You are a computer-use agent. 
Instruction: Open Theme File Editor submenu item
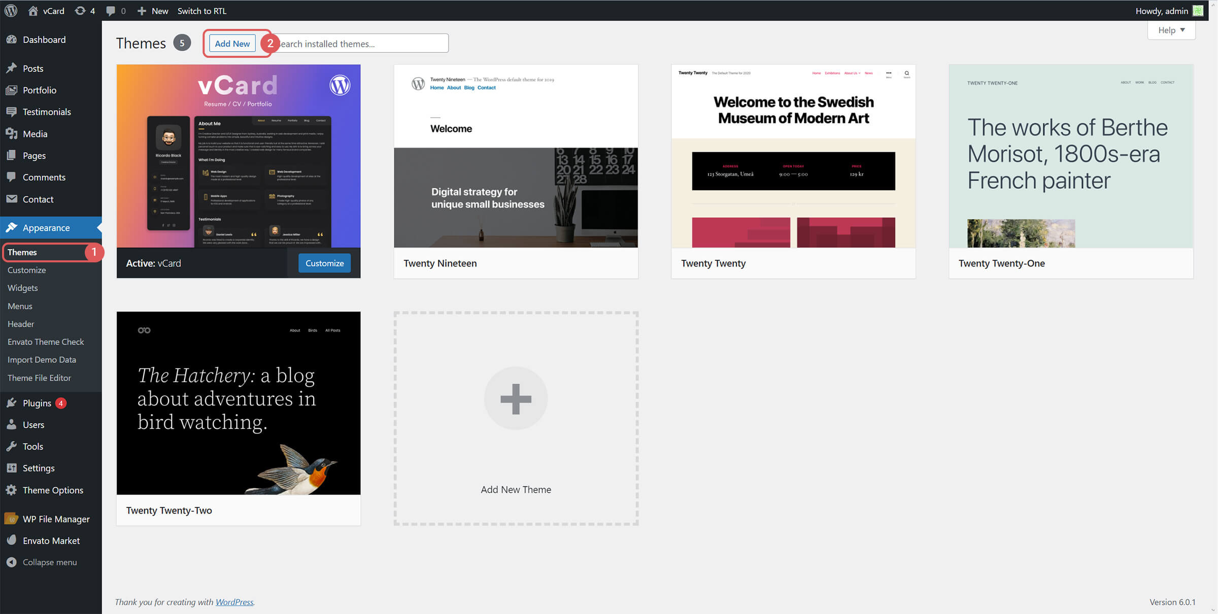coord(39,378)
